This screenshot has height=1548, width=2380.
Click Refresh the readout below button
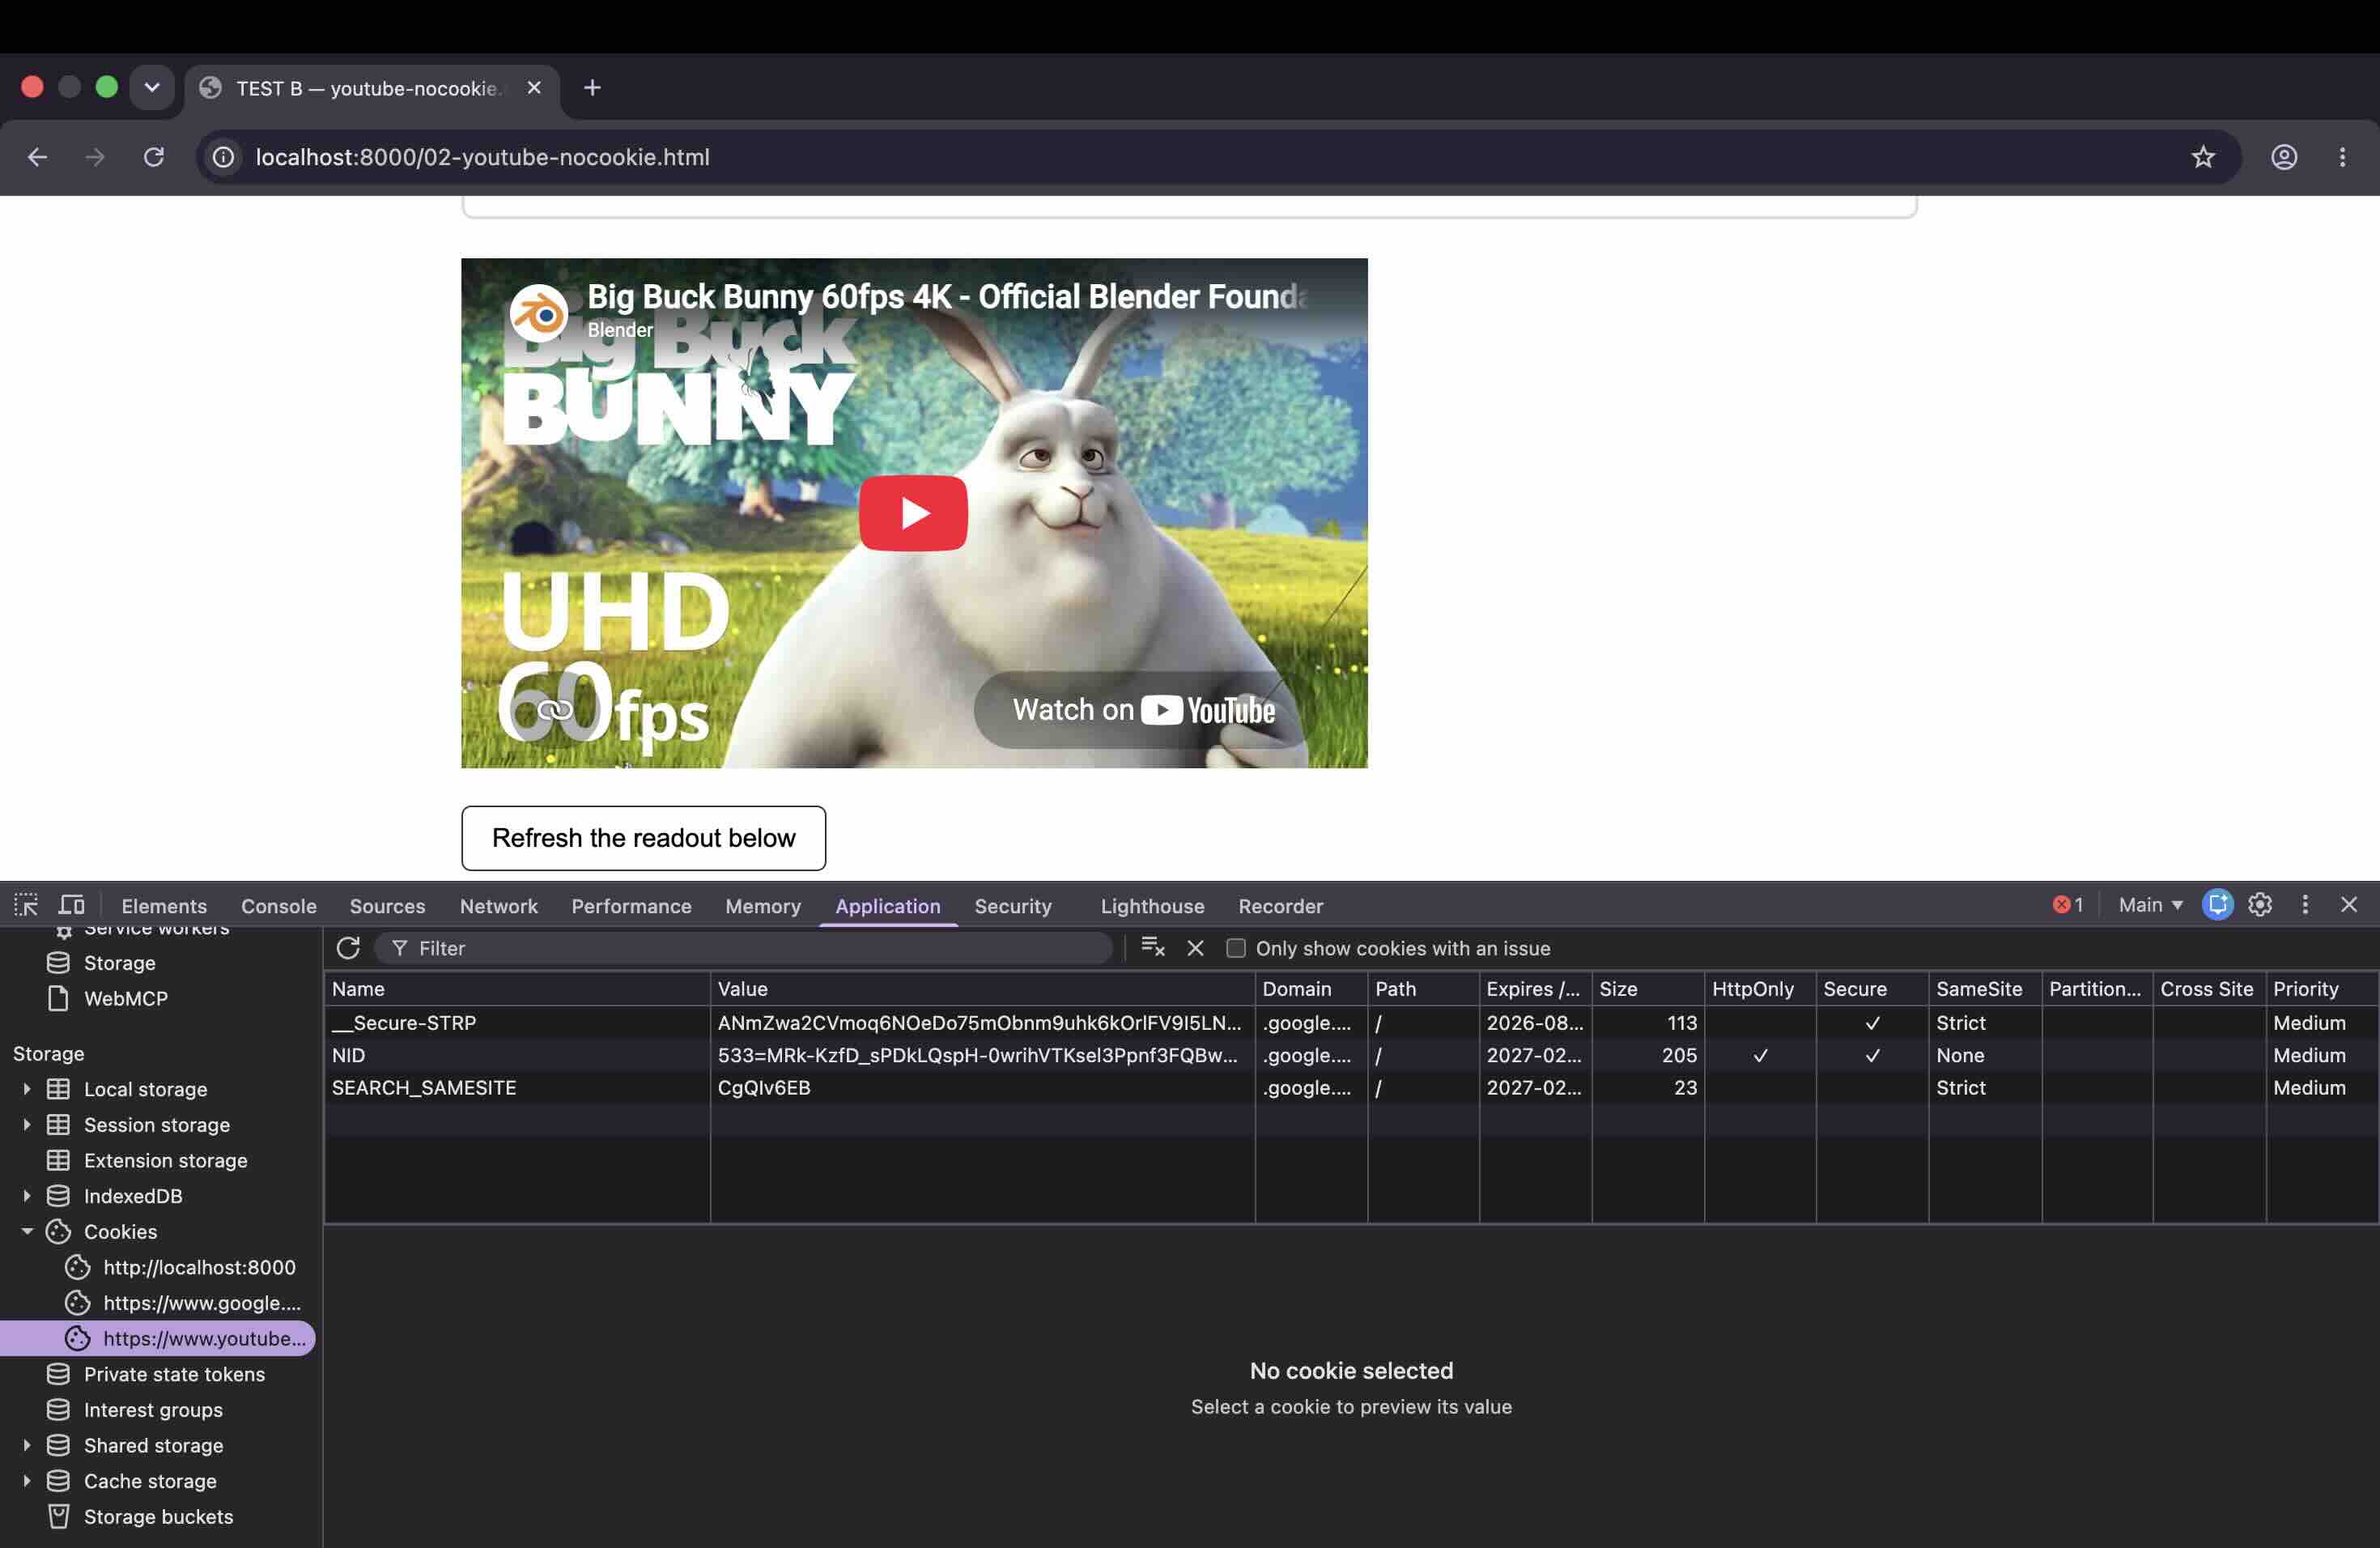pyautogui.click(x=643, y=838)
